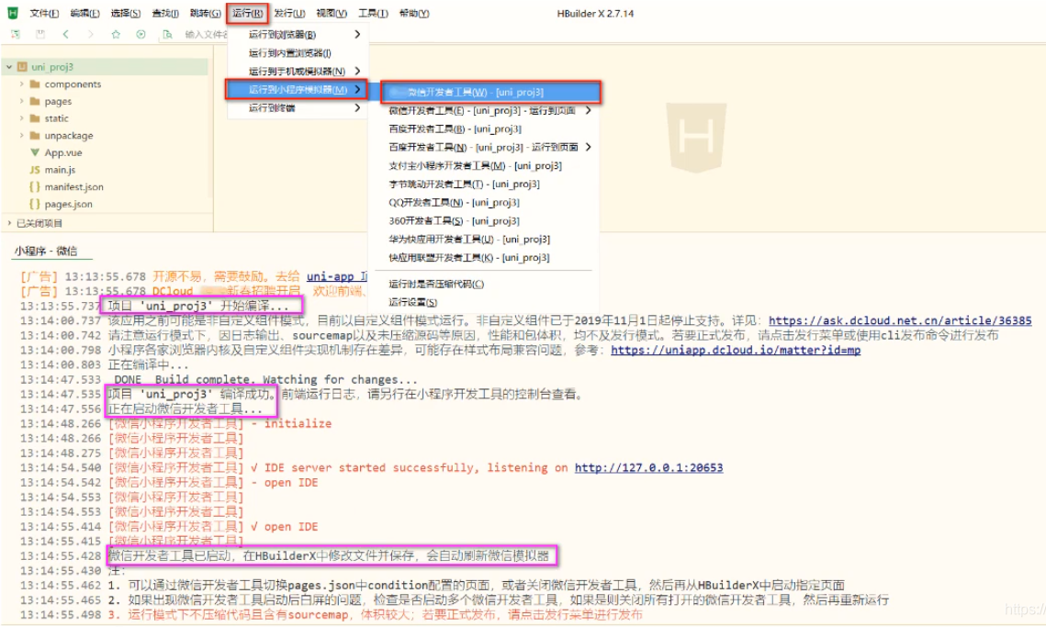This screenshot has width=1046, height=627.
Task: Open manifest.json in the project tree
Action: [x=74, y=186]
